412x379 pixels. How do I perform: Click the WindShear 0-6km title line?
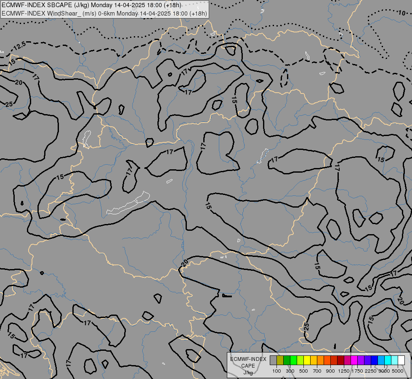click(104, 13)
